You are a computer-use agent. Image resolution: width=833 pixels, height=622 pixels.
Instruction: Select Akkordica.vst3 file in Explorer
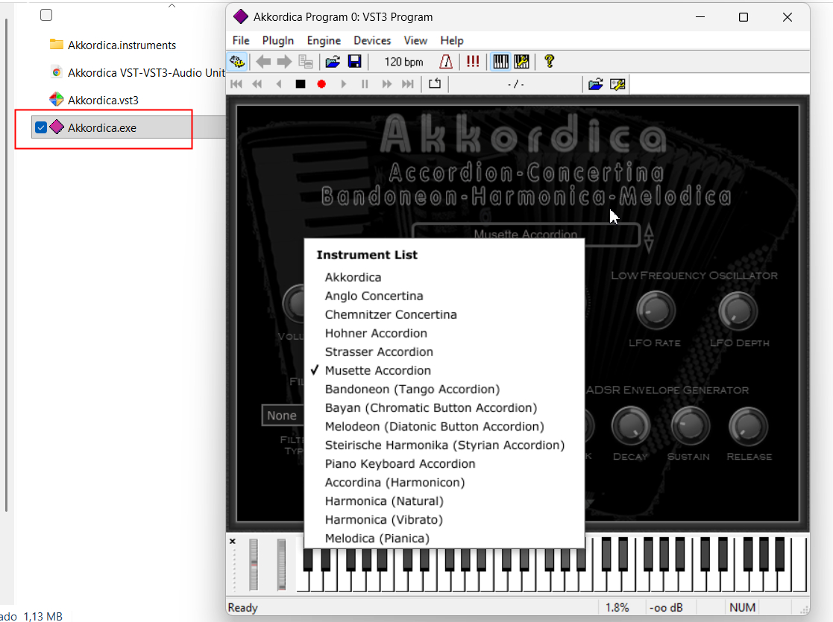103,100
